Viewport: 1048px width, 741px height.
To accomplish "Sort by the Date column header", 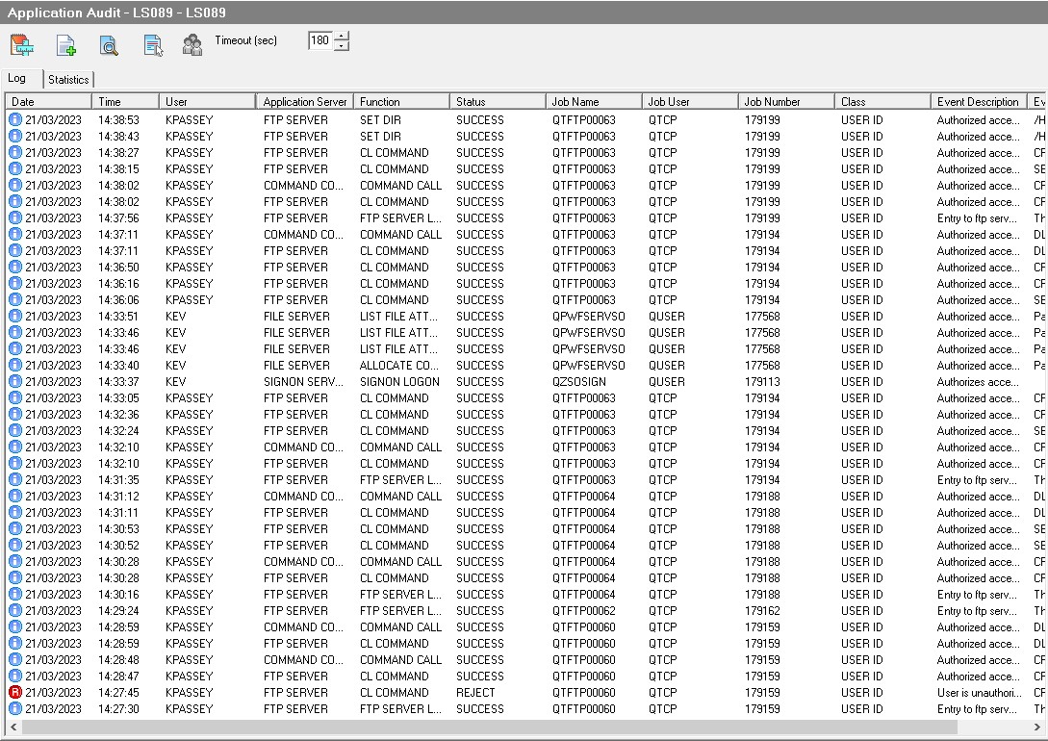I will tap(48, 101).
